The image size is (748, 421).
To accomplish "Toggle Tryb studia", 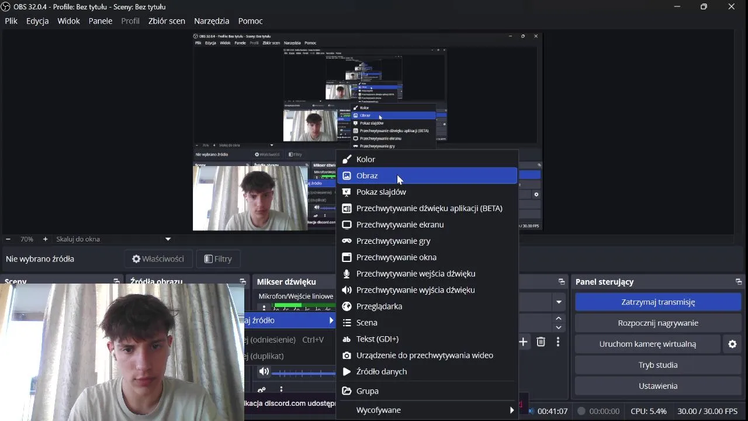I will coord(658,365).
